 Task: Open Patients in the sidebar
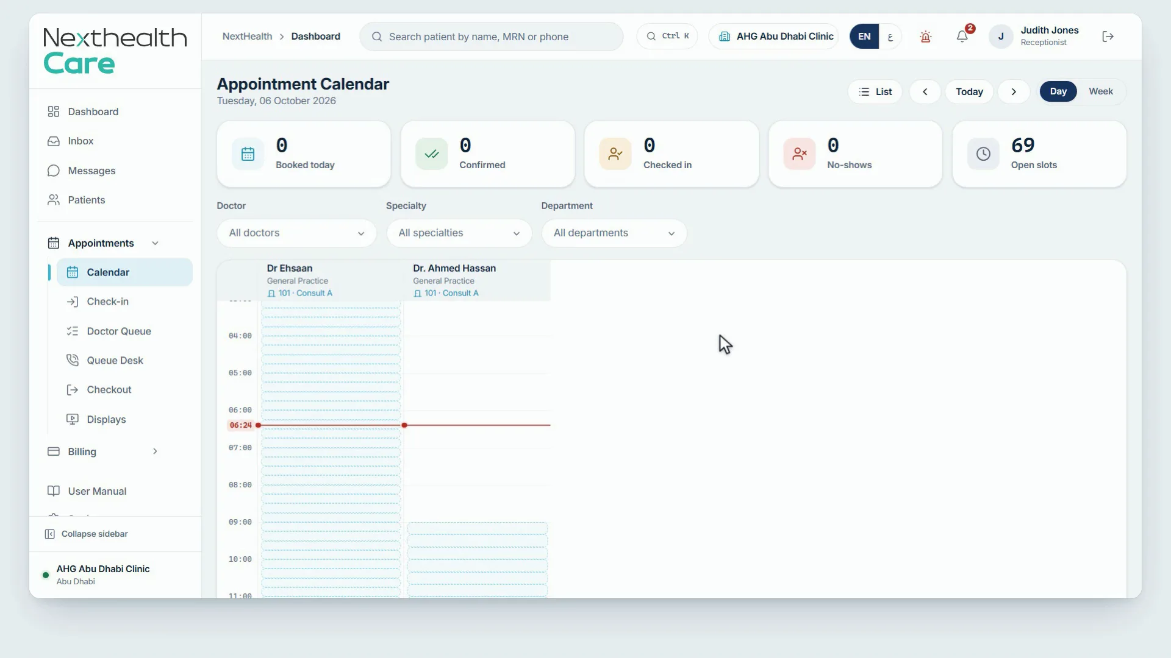tap(115, 200)
